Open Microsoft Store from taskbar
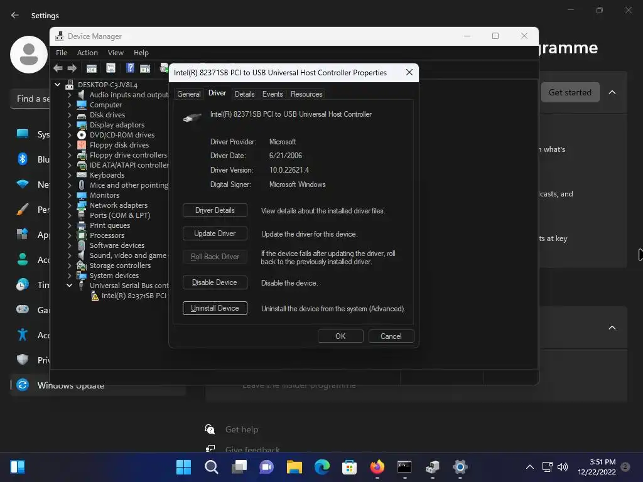 [x=349, y=467]
